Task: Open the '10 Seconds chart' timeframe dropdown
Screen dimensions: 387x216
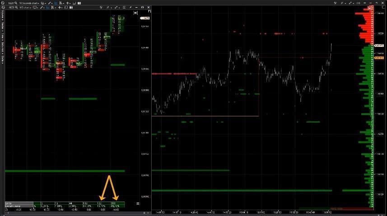Action: coord(28,3)
